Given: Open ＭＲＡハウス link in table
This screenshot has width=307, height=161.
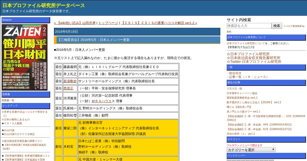Looking at the screenshot, I should (x=102, y=101).
